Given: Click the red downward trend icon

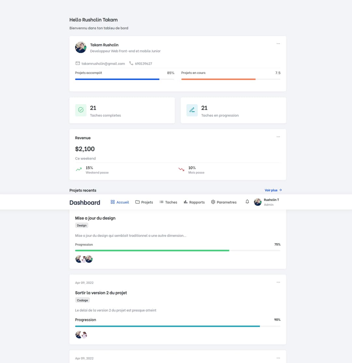Looking at the screenshot, I should click(181, 169).
